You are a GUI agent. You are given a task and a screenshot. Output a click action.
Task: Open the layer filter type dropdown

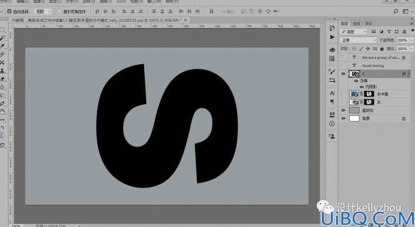point(353,31)
